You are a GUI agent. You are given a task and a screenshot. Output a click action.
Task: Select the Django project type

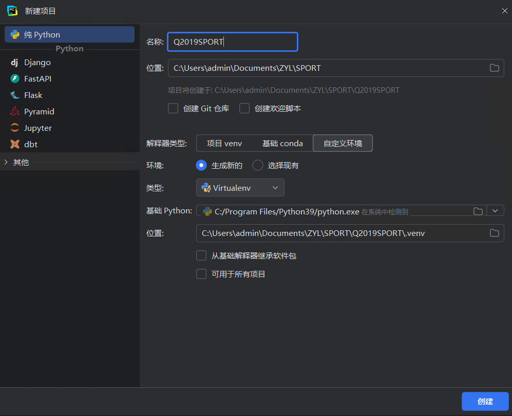(x=37, y=63)
